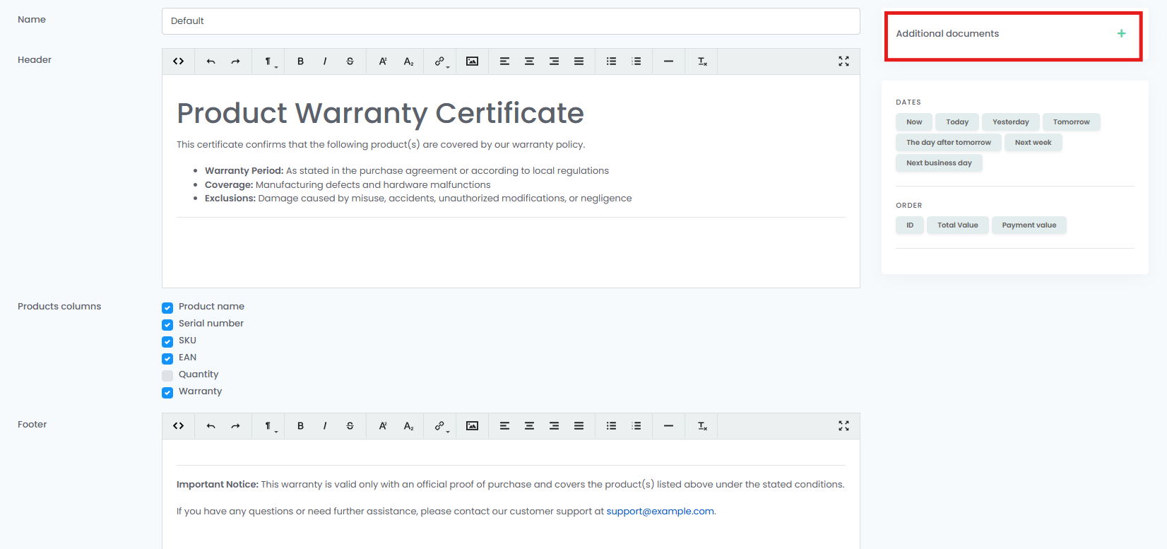
Task: Toggle code view in Footer editor toolbar
Action: click(179, 426)
